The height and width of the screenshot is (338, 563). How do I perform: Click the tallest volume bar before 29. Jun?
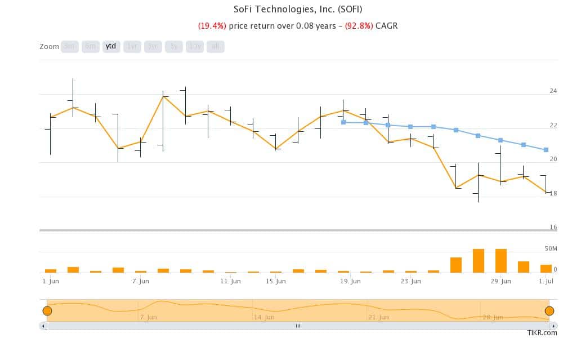(x=478, y=261)
